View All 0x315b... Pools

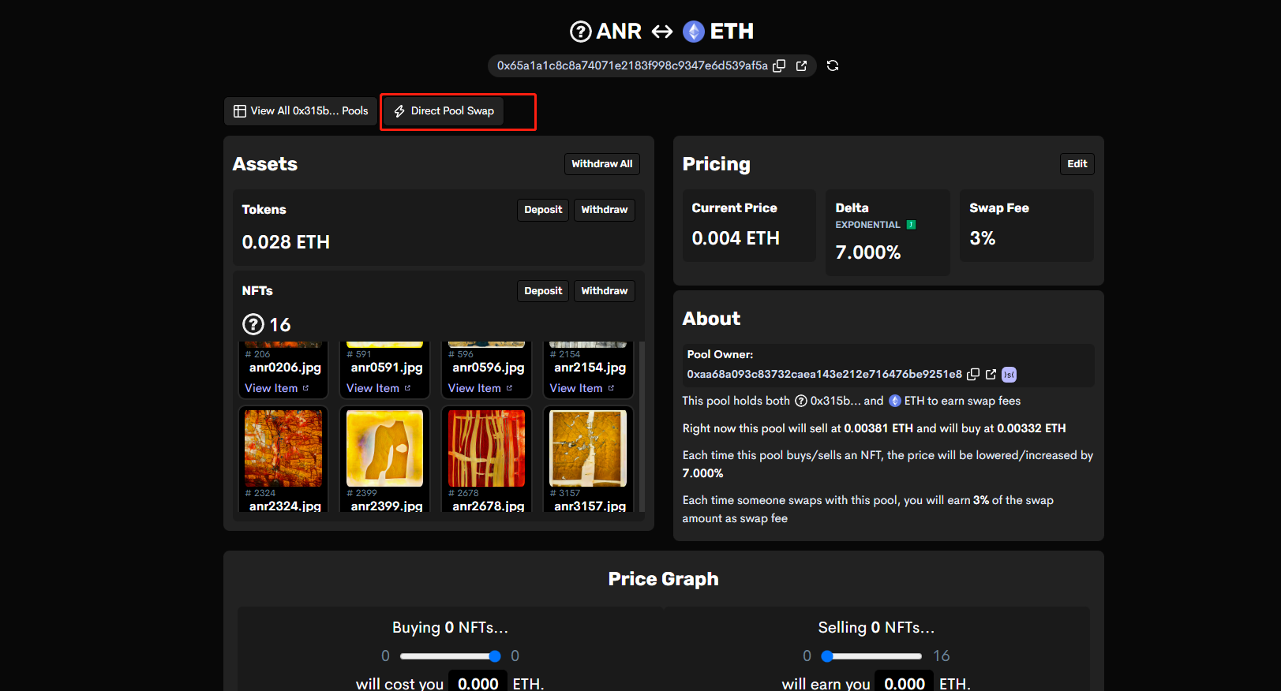tap(301, 111)
